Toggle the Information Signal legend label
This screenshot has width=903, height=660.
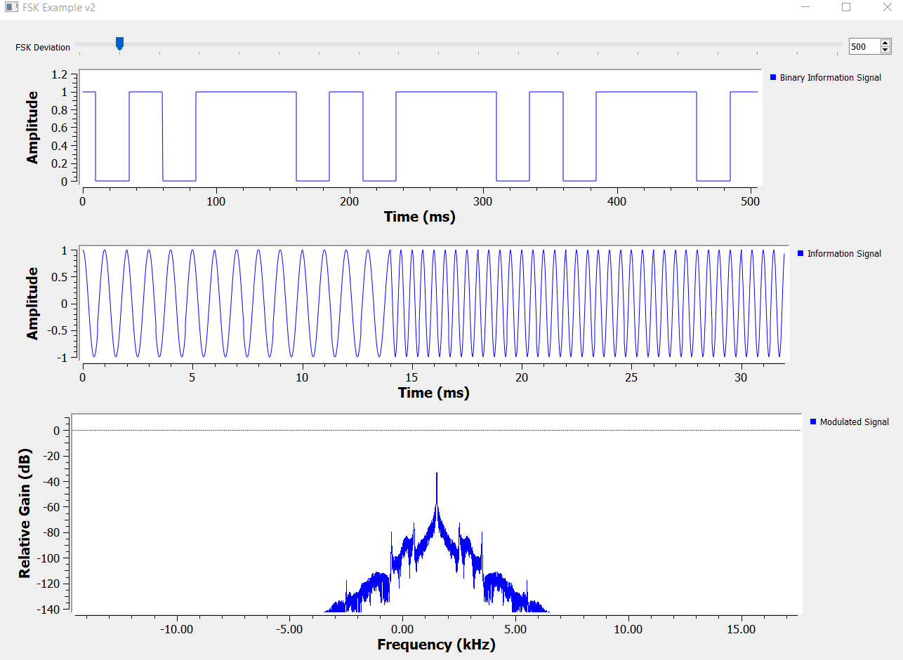[844, 254]
